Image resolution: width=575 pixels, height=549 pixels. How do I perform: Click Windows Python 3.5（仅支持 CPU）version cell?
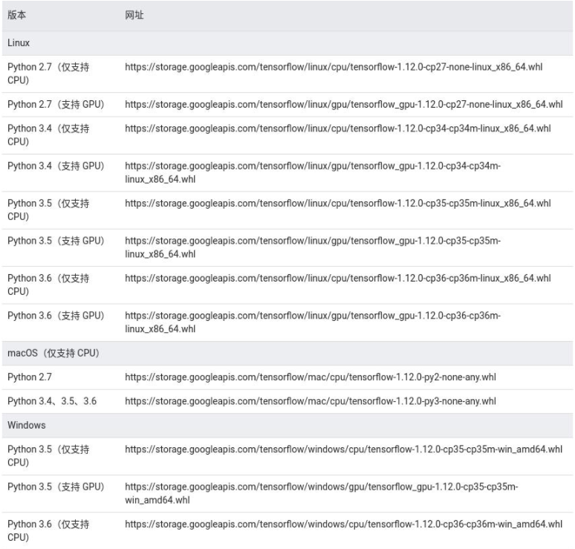tap(48, 456)
